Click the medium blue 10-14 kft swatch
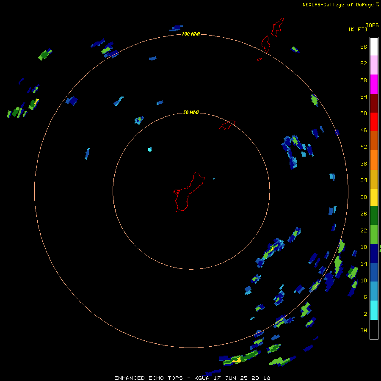 pos(374,272)
